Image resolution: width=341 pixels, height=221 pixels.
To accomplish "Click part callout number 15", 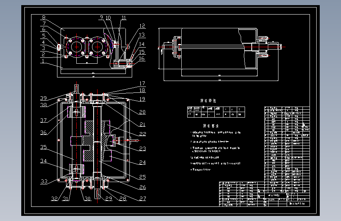I will [142, 52].
